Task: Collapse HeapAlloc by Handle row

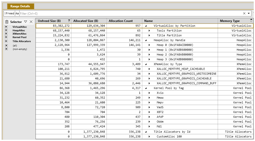Action: tap(146, 40)
